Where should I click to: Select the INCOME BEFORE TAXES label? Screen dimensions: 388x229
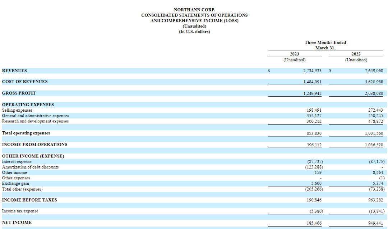pyautogui.click(x=29, y=200)
